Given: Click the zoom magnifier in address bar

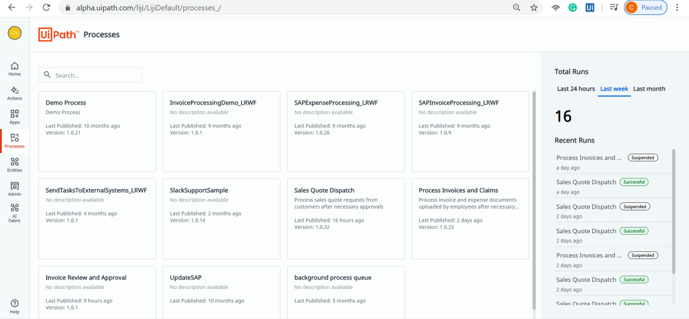Looking at the screenshot, I should [x=516, y=8].
